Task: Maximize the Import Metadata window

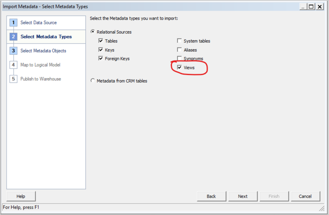Action: point(311,7)
